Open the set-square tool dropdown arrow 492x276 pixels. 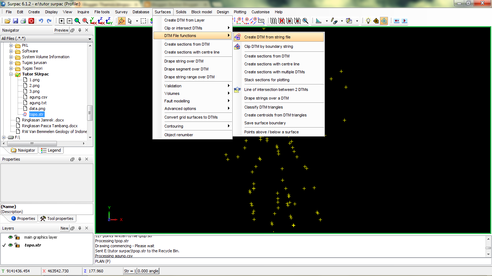tap(327, 21)
